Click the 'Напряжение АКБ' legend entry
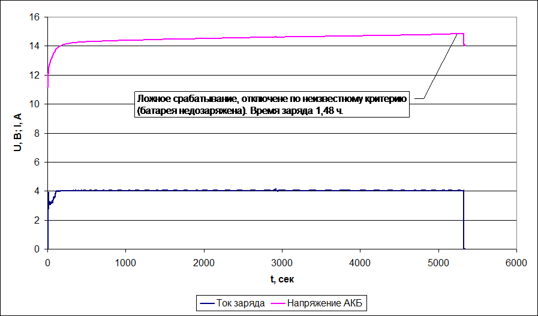 point(324,303)
